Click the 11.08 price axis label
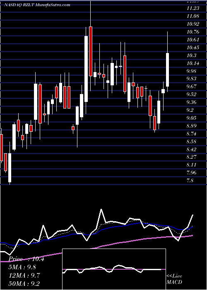This screenshot has width=207, height=290. (x=193, y=16)
